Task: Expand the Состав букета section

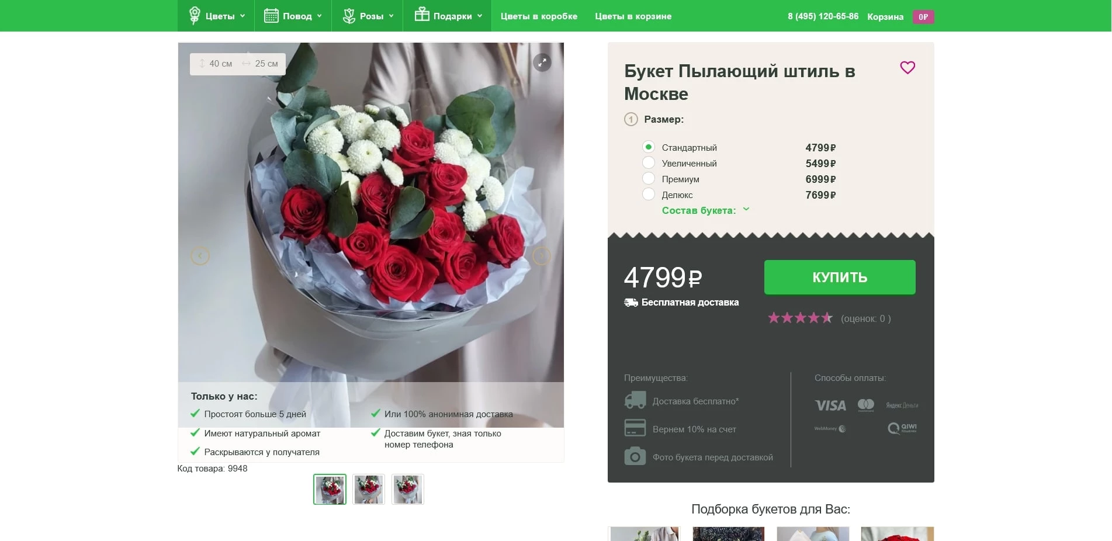Action: pyautogui.click(x=705, y=210)
